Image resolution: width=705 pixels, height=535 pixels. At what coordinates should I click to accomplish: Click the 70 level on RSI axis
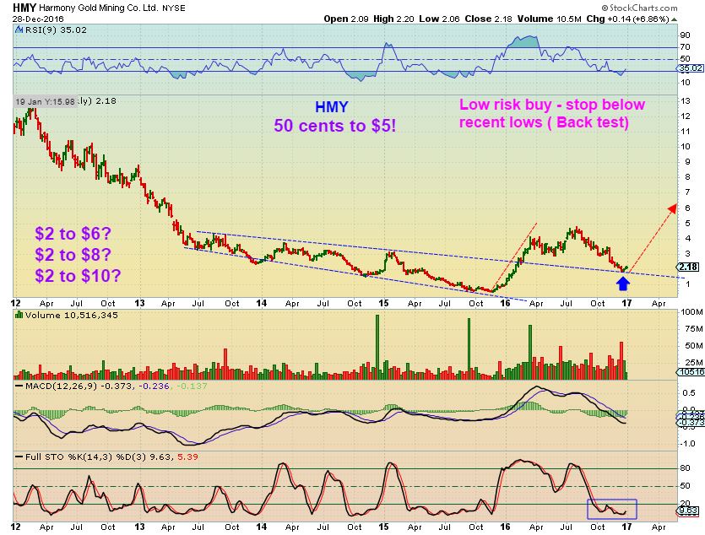[x=686, y=46]
